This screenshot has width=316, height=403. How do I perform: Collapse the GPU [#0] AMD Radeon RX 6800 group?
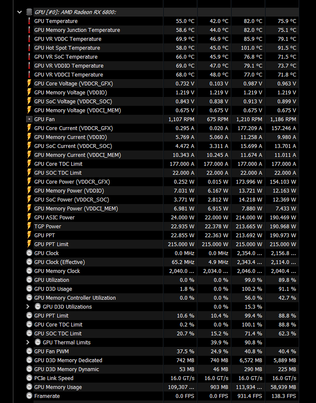pyautogui.click(x=20, y=12)
